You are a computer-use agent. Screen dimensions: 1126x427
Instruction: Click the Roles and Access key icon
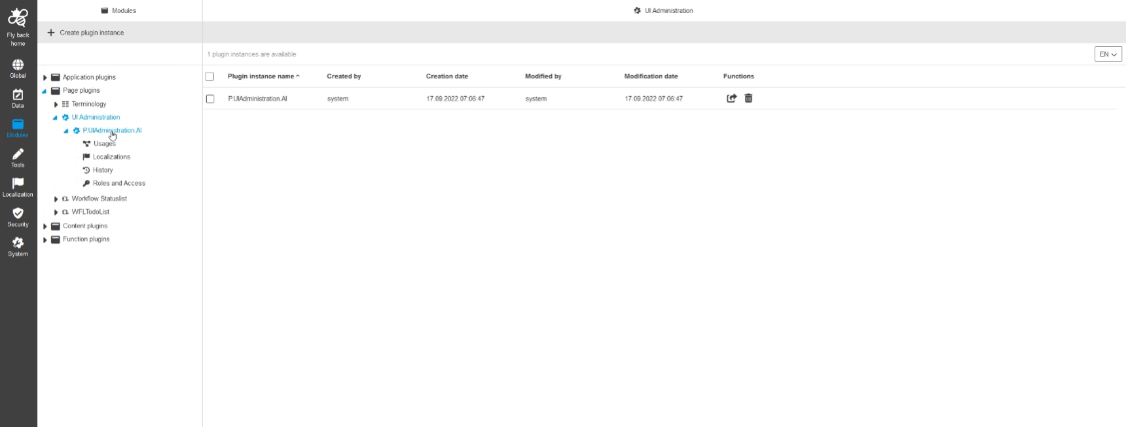86,183
